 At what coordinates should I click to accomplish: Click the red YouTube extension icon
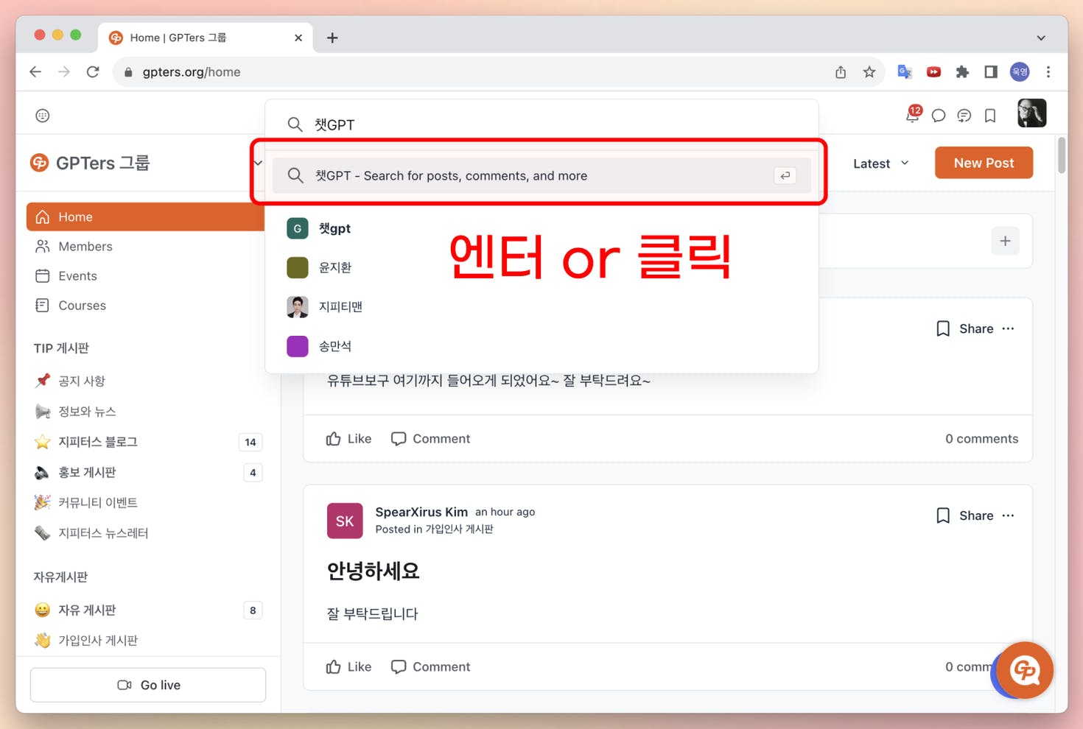click(x=933, y=71)
